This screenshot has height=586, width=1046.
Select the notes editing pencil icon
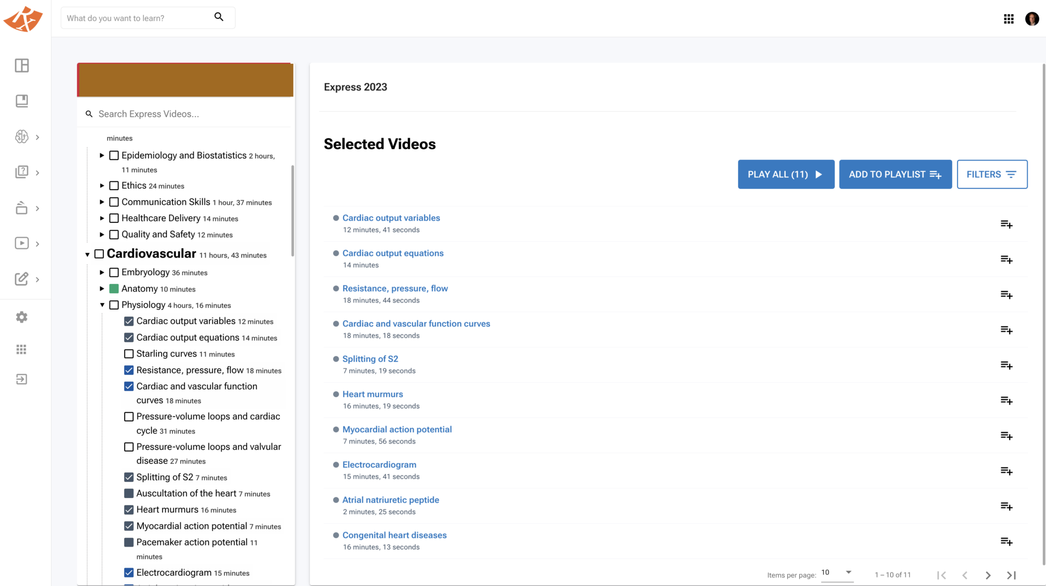pos(21,279)
